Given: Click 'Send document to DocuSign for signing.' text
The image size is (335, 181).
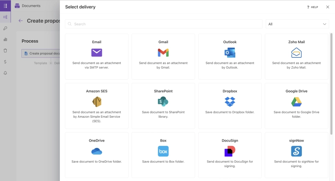Looking at the screenshot, I should tap(230, 164).
